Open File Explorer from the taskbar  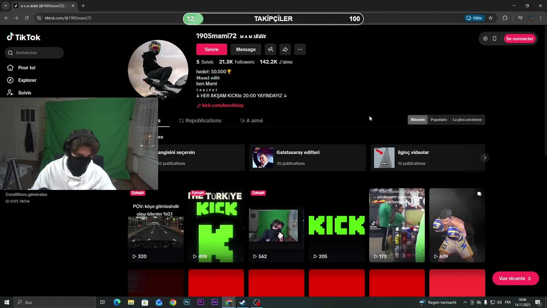tap(131, 302)
